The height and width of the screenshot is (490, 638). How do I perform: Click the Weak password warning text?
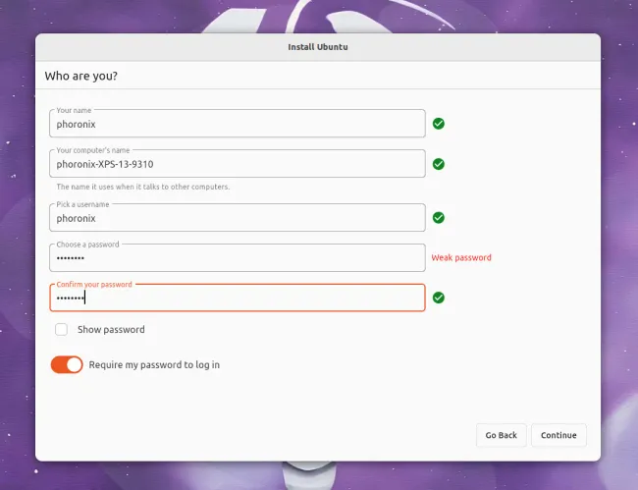click(461, 257)
